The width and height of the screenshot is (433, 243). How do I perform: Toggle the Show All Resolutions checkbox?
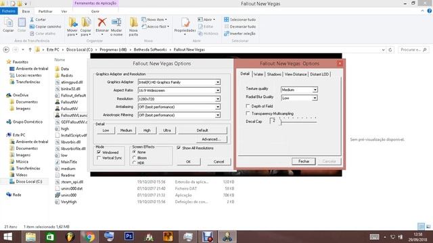(x=179, y=148)
